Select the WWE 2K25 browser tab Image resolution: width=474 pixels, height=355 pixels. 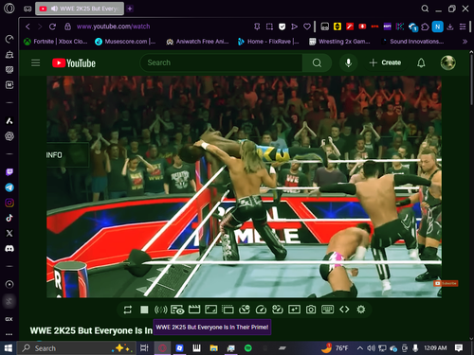[80, 9]
